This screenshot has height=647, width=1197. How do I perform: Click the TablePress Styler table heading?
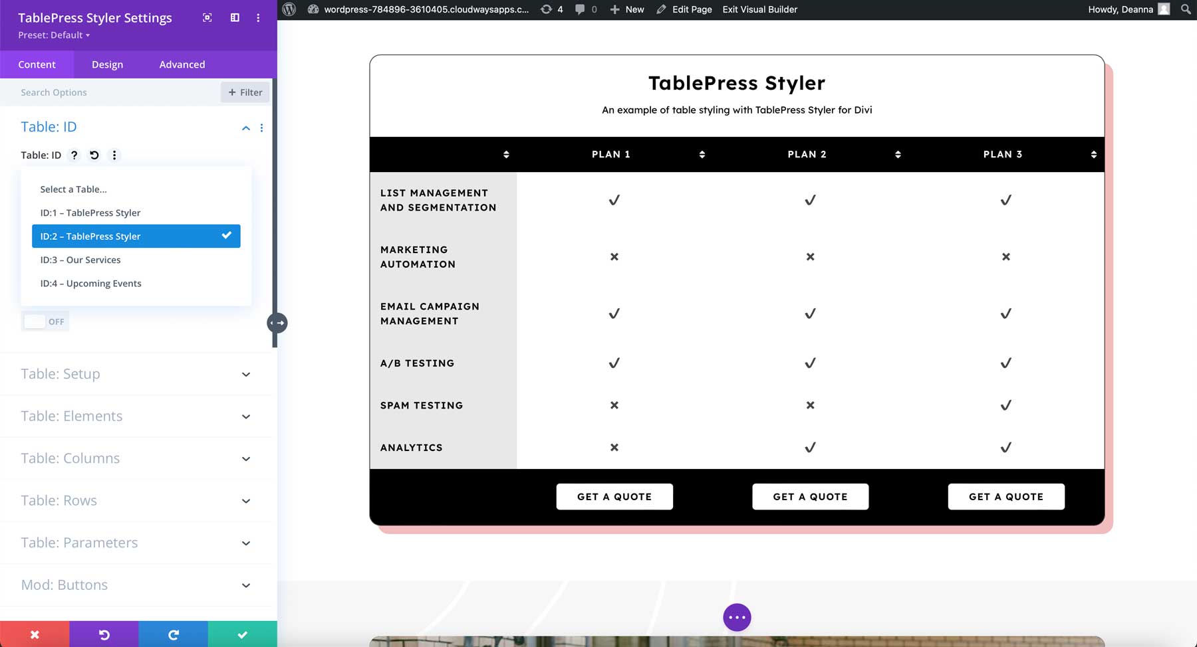[x=737, y=83]
